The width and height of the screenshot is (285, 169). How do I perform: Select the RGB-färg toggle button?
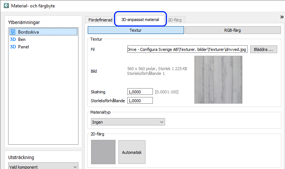[x=233, y=30]
